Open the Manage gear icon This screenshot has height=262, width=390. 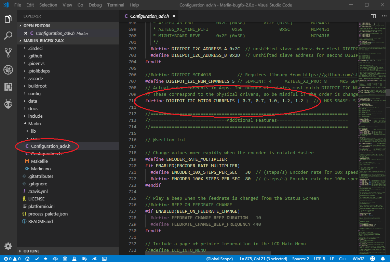(x=8, y=246)
